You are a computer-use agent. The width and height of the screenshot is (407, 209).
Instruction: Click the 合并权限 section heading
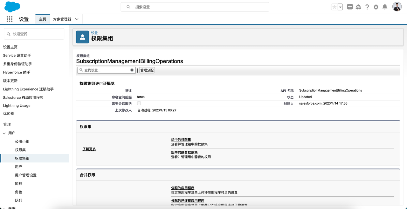coord(87,175)
